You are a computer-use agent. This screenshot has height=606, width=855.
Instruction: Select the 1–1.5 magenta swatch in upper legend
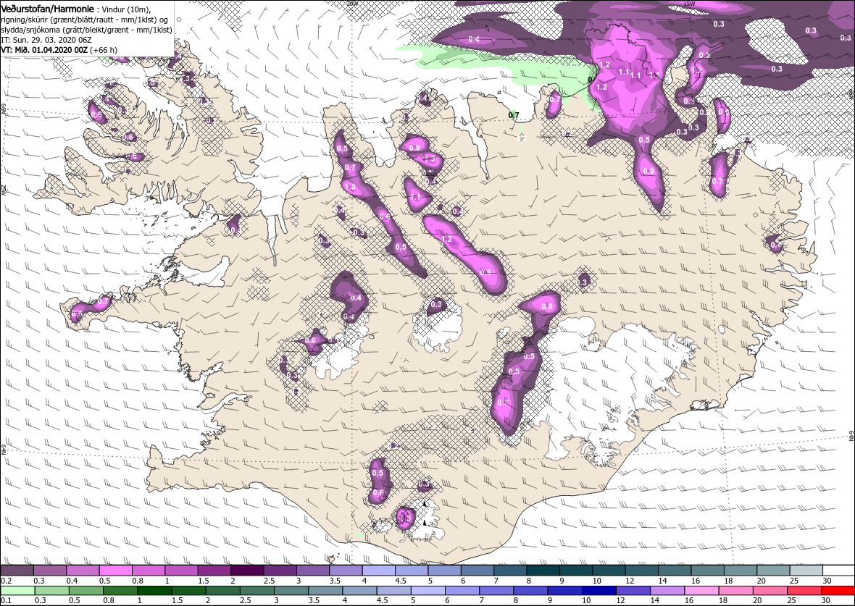click(x=181, y=571)
